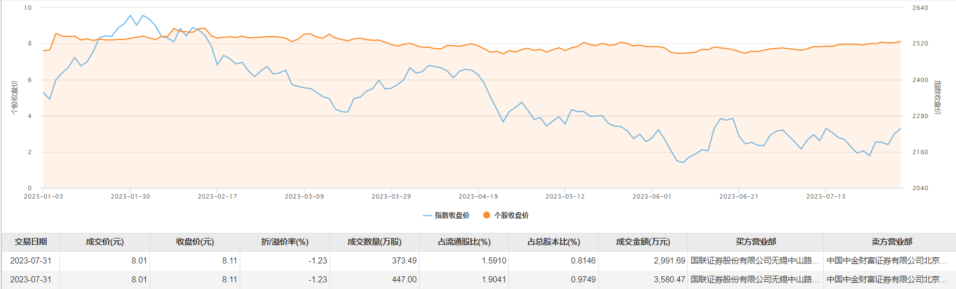Click 8.01 price in the 373.49 row
The image size is (956, 289).
pyautogui.click(x=139, y=261)
